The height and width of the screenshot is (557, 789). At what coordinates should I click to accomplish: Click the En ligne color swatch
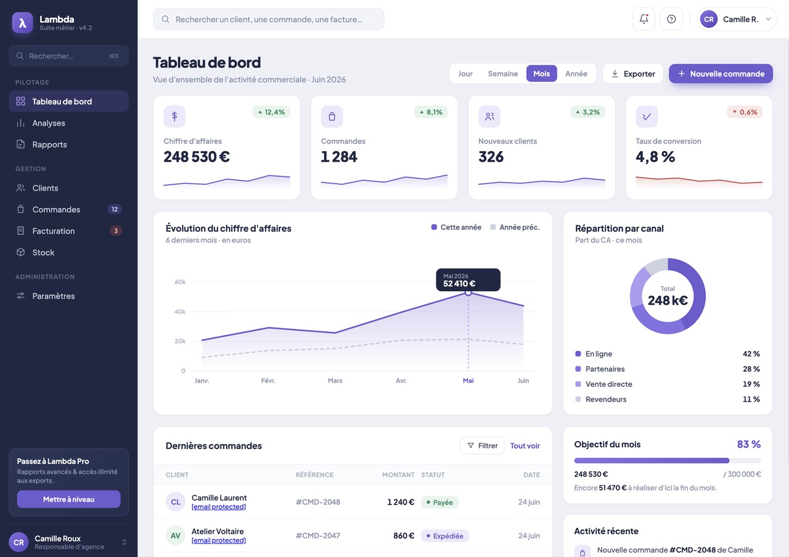(x=578, y=353)
